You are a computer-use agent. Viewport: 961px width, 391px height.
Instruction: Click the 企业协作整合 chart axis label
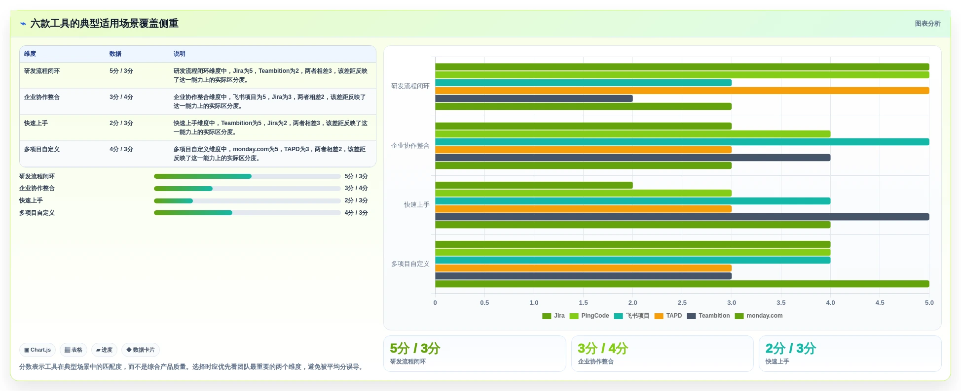[x=410, y=146]
